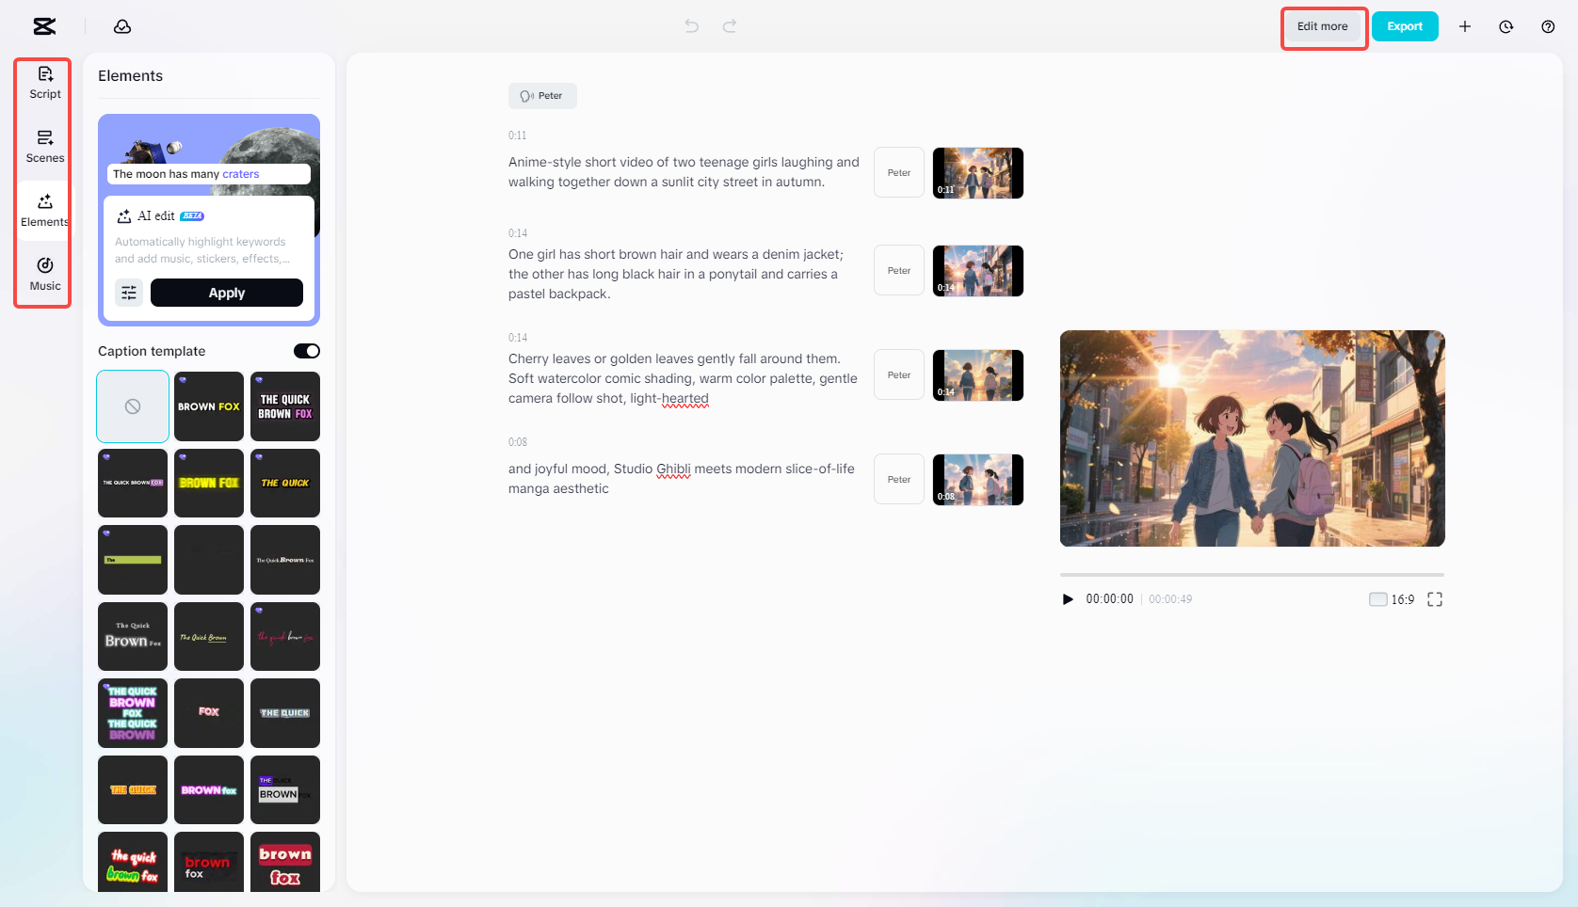
Task: Choose the red and green quick brown fox template
Action: (x=133, y=862)
